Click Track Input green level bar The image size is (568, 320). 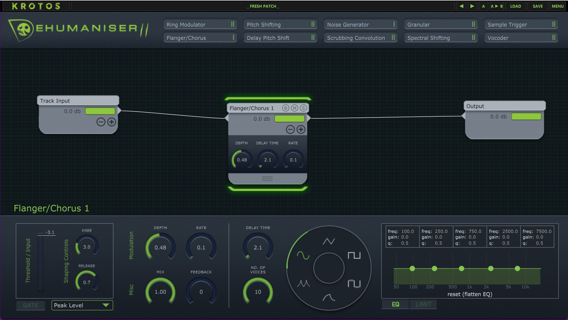(100, 111)
